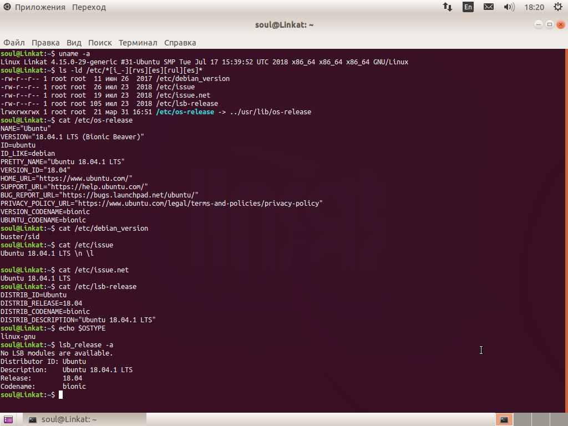Click the "linux-gnu" output line
Image resolution: width=568 pixels, height=426 pixels.
click(x=18, y=337)
